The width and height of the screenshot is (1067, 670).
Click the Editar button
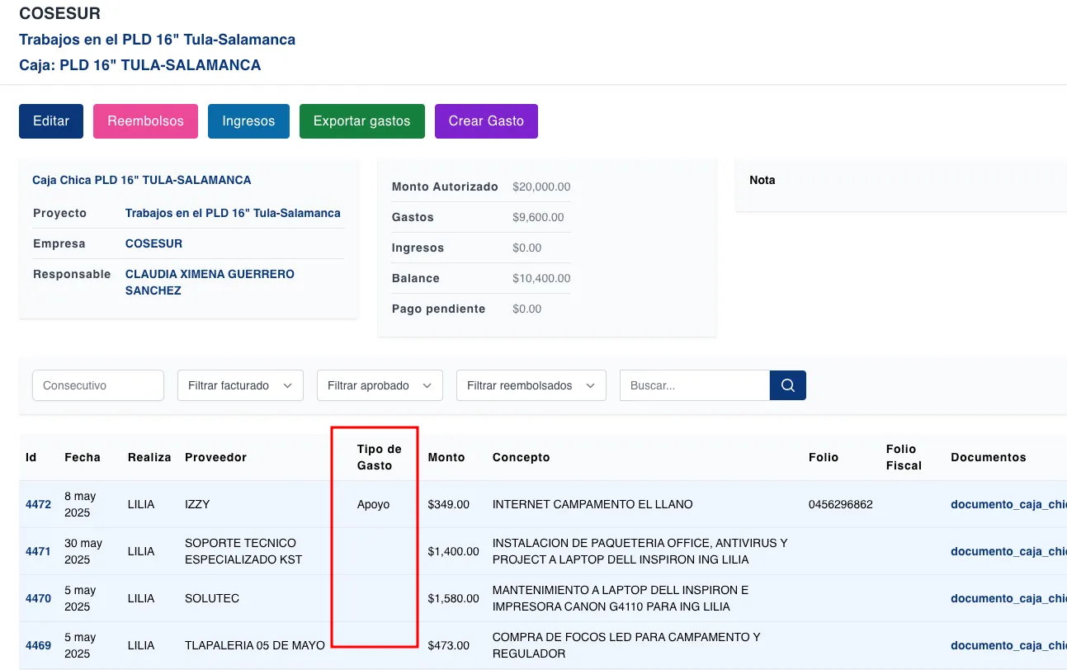50,121
